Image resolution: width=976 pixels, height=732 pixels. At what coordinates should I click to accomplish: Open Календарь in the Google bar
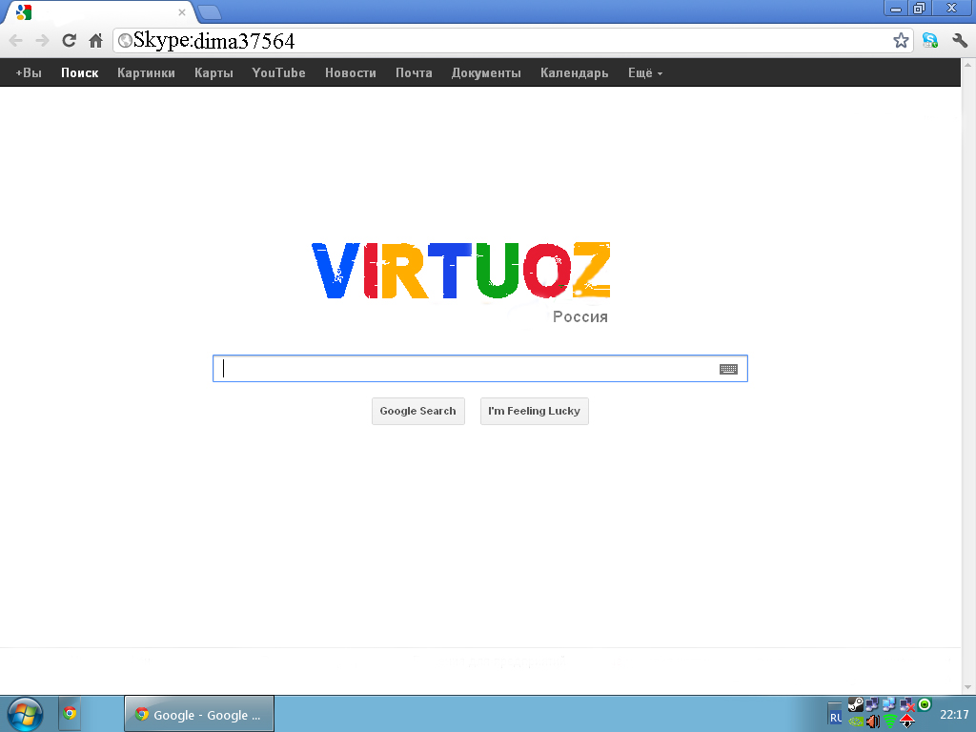(575, 72)
